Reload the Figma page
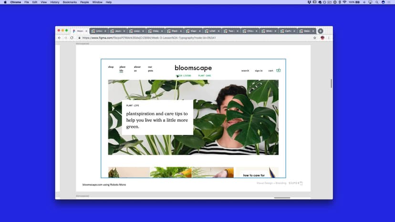The height and width of the screenshot is (222, 395). [72, 38]
